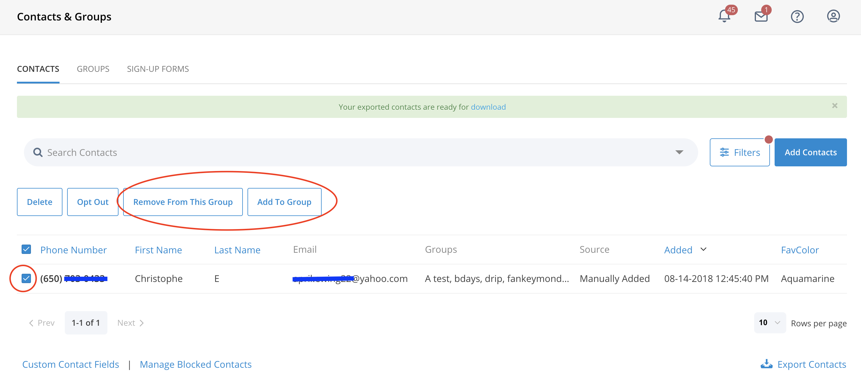861x387 pixels.
Task: Expand the search contacts dropdown arrow
Action: click(x=679, y=152)
